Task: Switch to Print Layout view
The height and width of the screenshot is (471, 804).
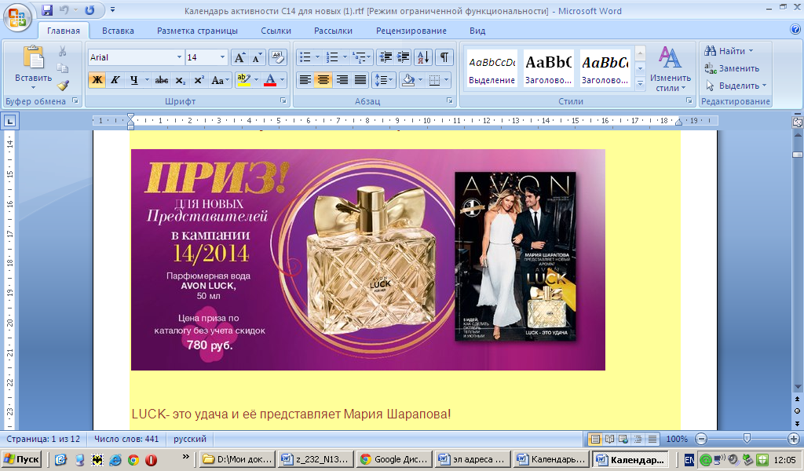Action: tap(595, 439)
